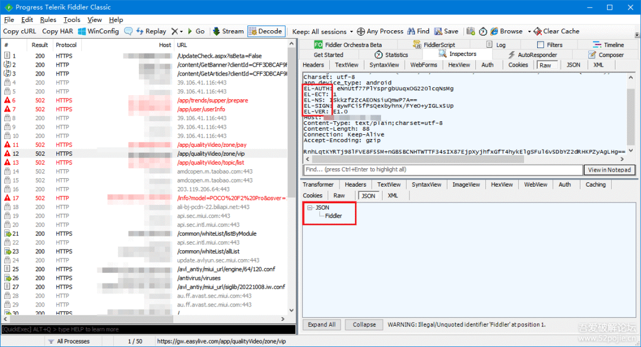Open the Keep: All sessions dropdown
Screen dimensions: 641x347
(322, 31)
